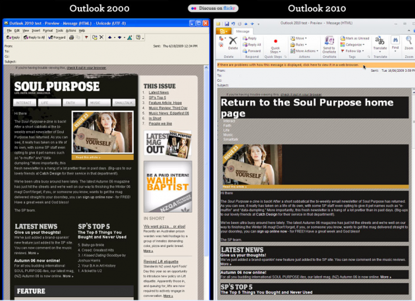The width and height of the screenshot is (415, 301).
Task: Click the orange view-in-browser info bar
Action: click(x=315, y=65)
